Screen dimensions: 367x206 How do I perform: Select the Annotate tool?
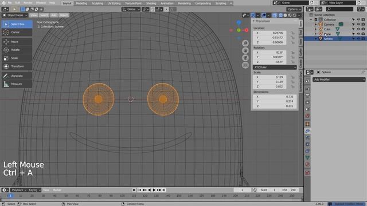(17, 76)
